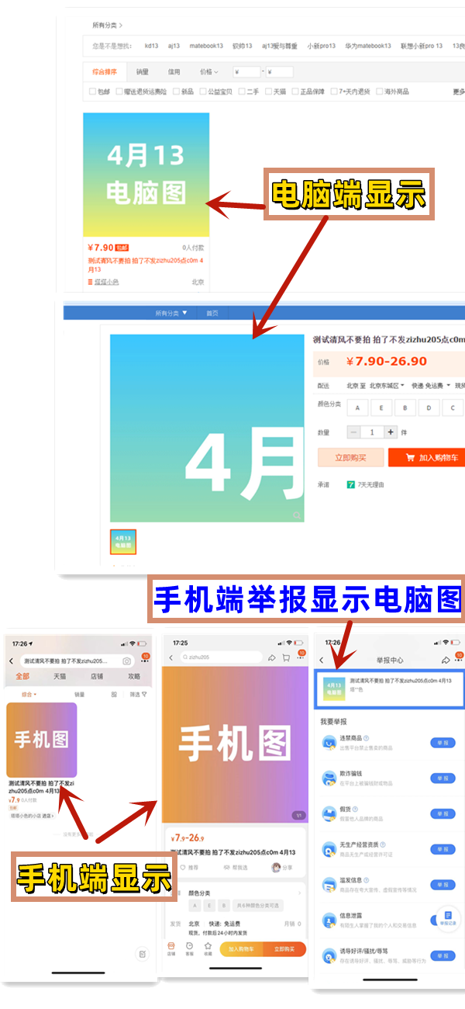
Task: Enable the 天猫 filter checkbox
Action: (268, 92)
